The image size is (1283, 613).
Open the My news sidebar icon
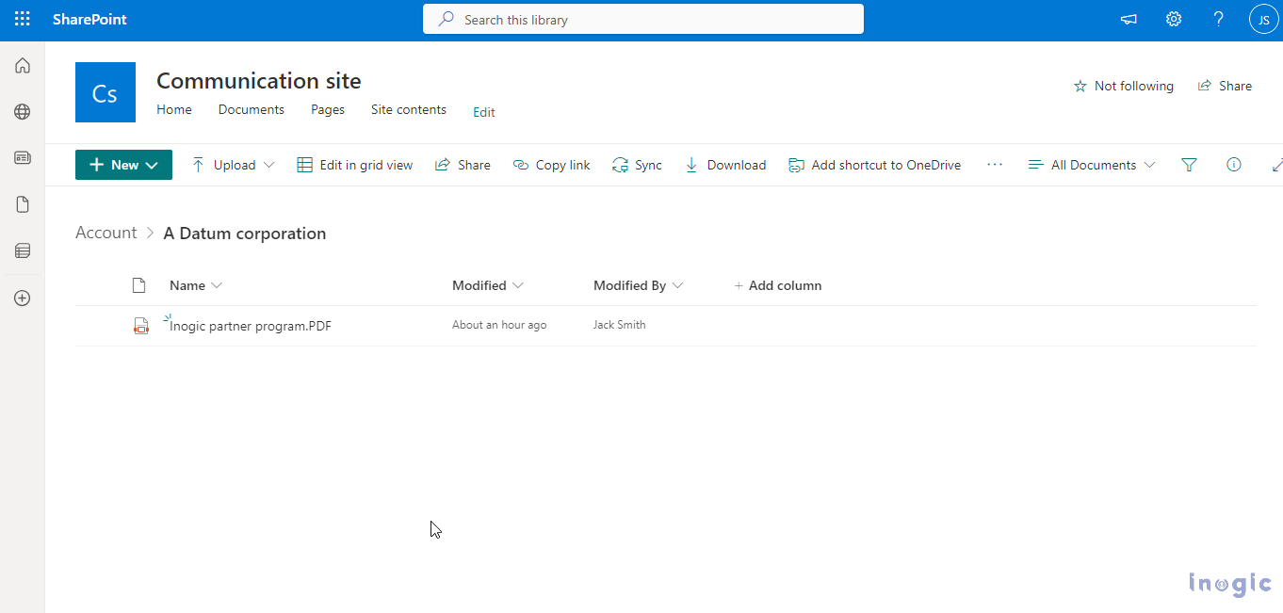click(23, 158)
